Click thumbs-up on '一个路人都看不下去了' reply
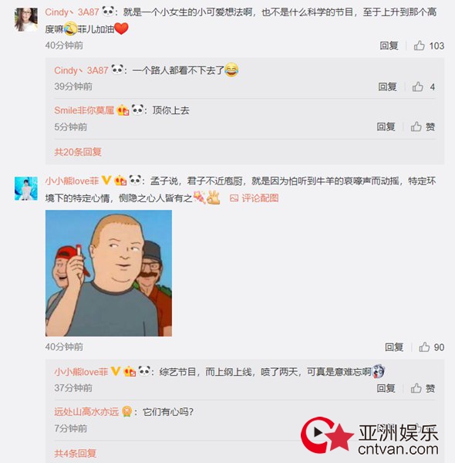 (423, 86)
